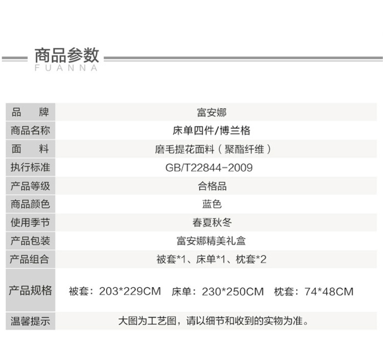Click the FUANNA subtitle text
Image resolution: width=383 pixels, height=341 pixels.
[x=66, y=68]
